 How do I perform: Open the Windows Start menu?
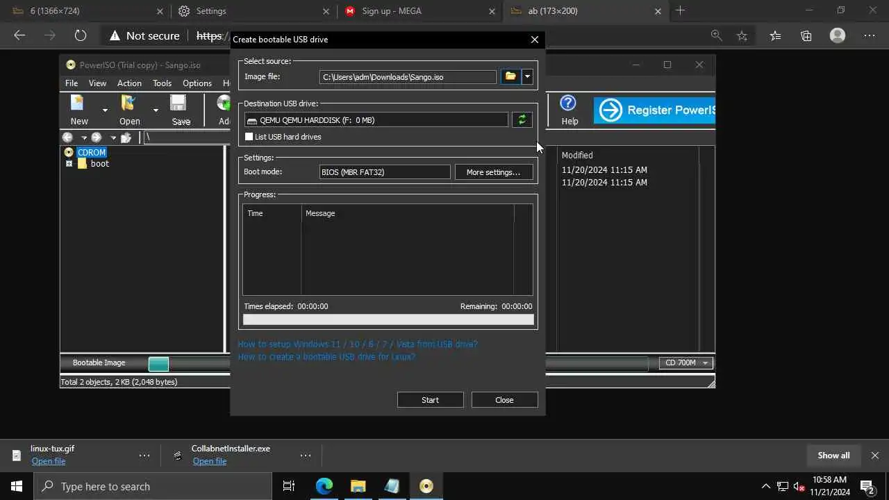coord(17,486)
